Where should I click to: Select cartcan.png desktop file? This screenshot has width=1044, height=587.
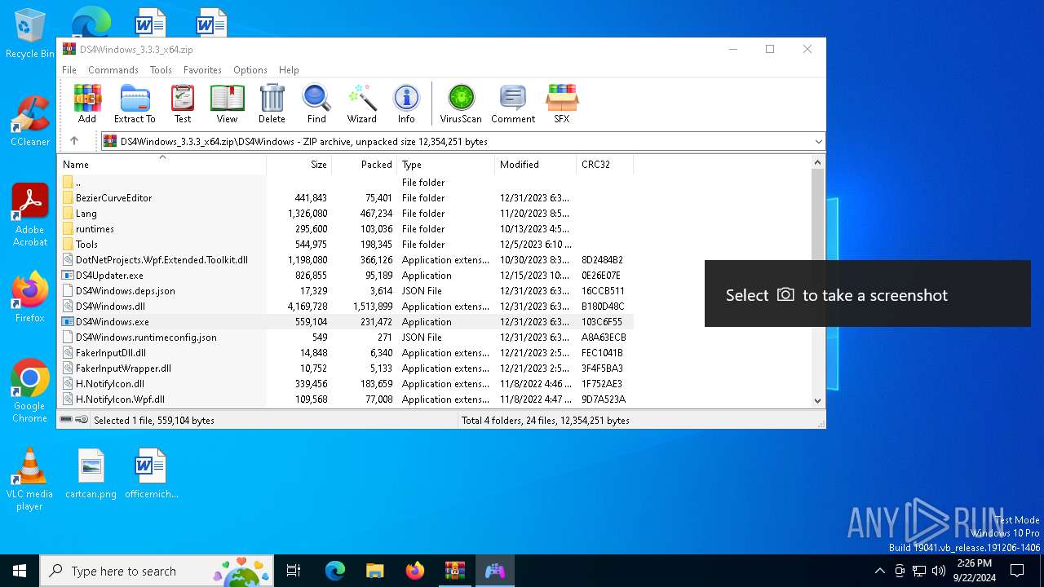click(x=91, y=473)
